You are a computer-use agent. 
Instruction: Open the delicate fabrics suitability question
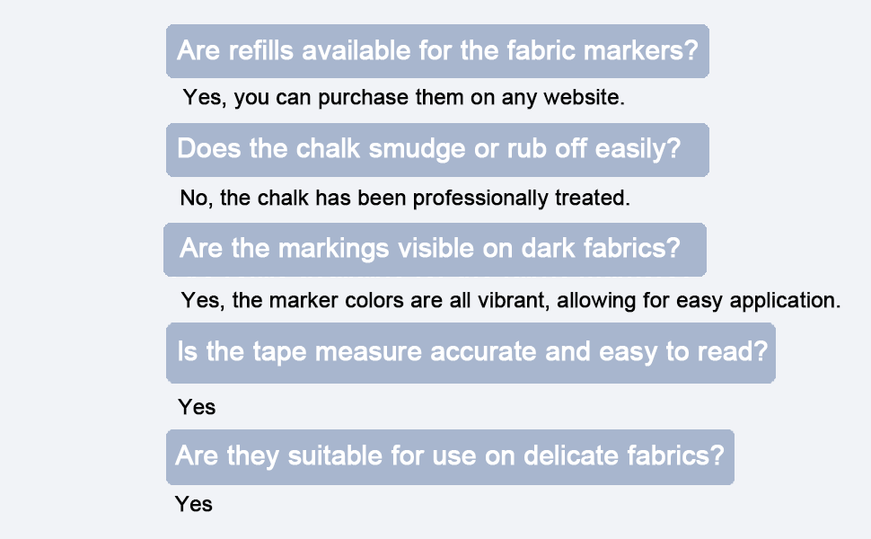tap(450, 456)
